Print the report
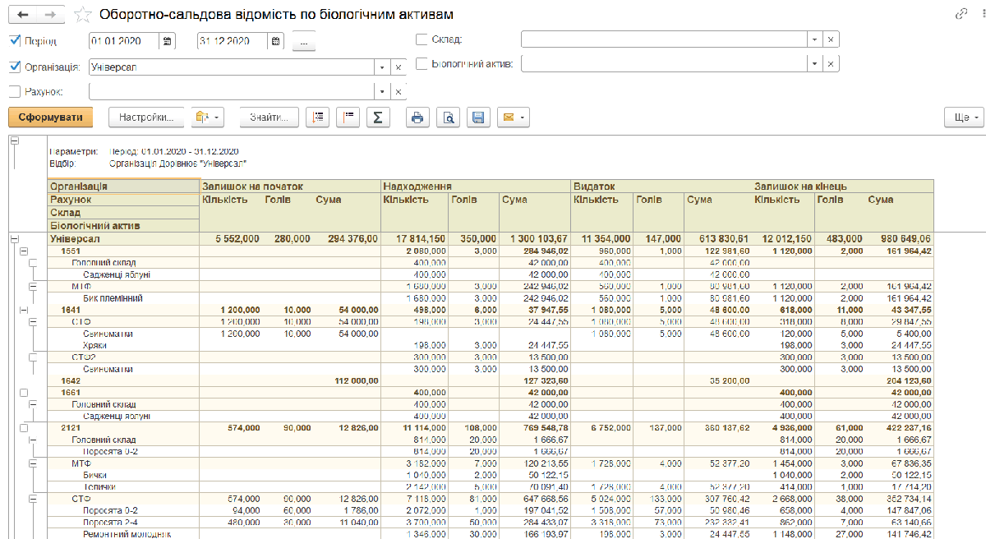Screen dimensions: 986x539 (417, 117)
